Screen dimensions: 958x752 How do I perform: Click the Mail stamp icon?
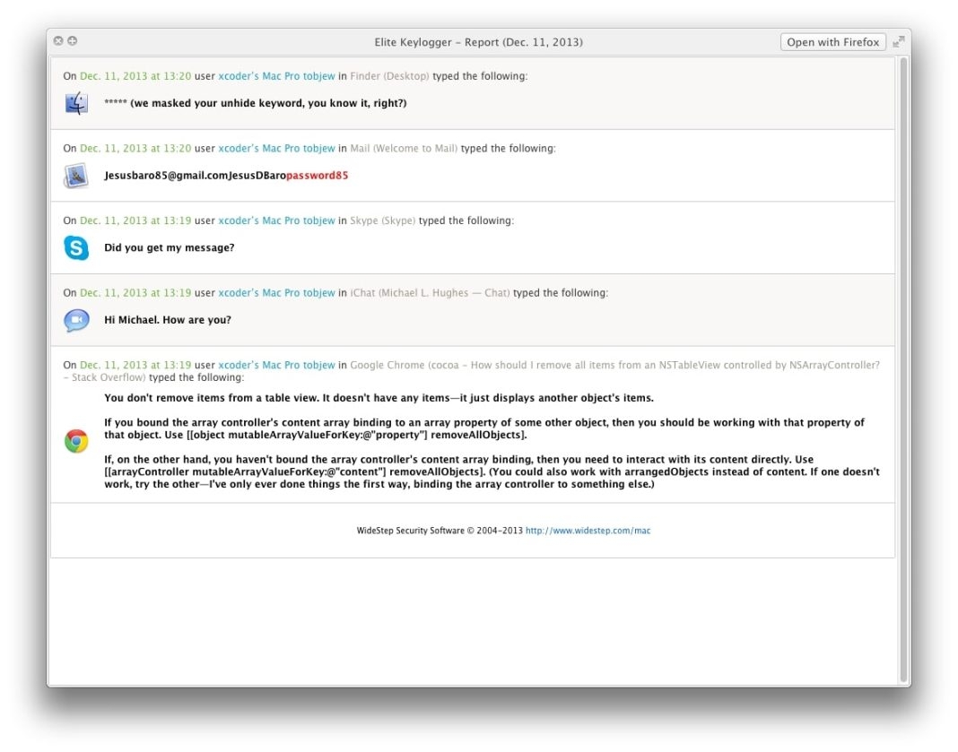[76, 176]
